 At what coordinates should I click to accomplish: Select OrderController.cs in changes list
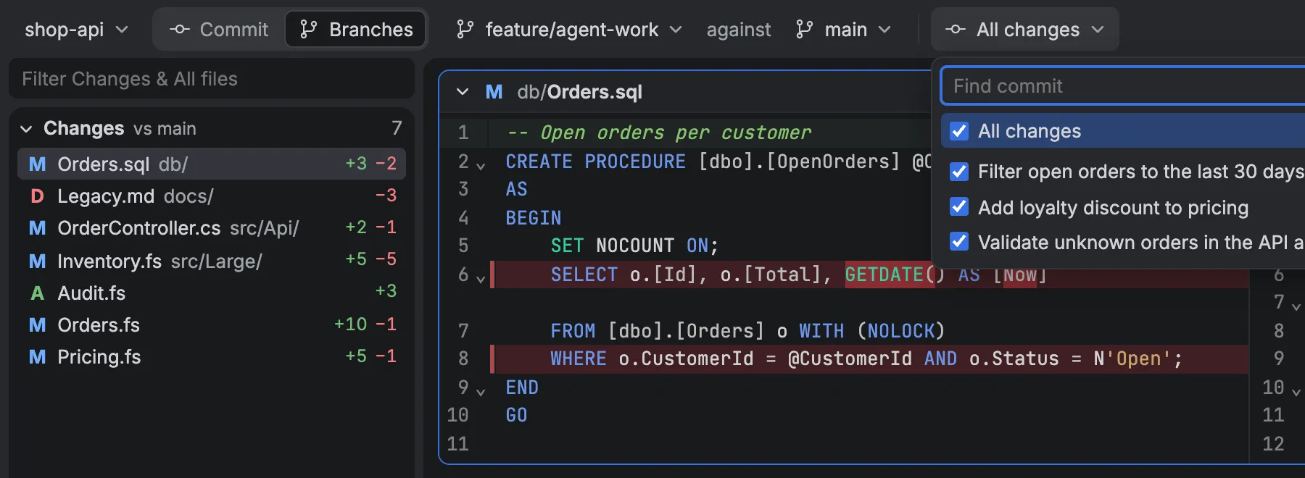coord(212,228)
